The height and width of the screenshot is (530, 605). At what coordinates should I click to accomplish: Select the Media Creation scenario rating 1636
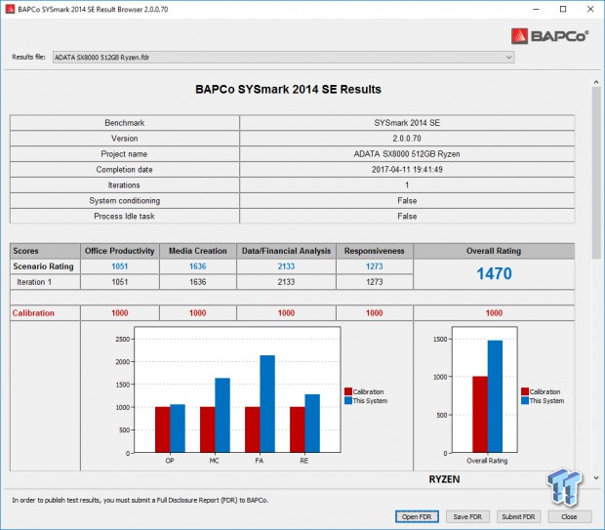coord(197,265)
